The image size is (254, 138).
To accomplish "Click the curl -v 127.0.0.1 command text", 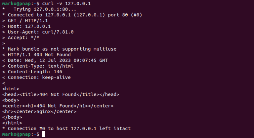I will pyautogui.click(x=66, y=4).
